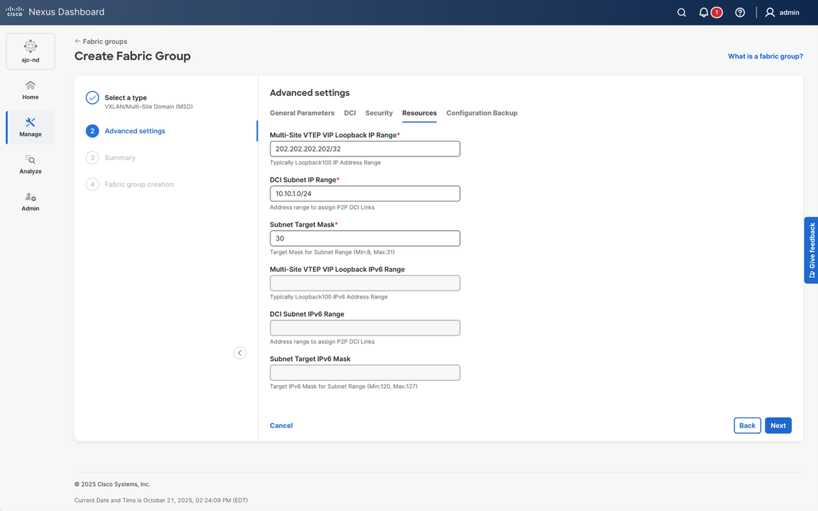Screen dimensions: 818x511
Task: Click the Cisco logo in header
Action: coord(14,12)
